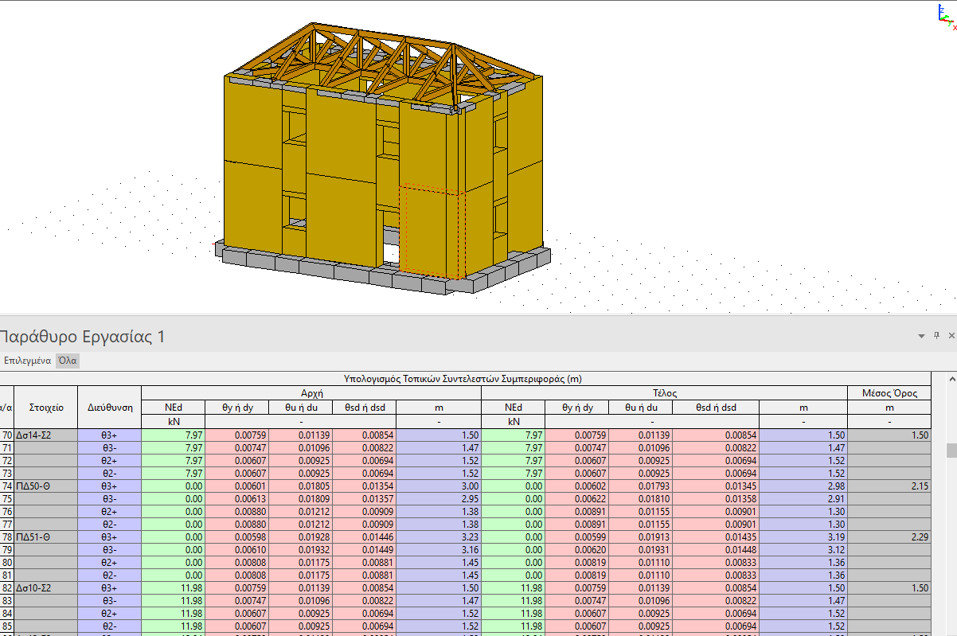Image resolution: width=957 pixels, height=636 pixels.
Task: Click the Τέλος group header
Action: tap(664, 393)
